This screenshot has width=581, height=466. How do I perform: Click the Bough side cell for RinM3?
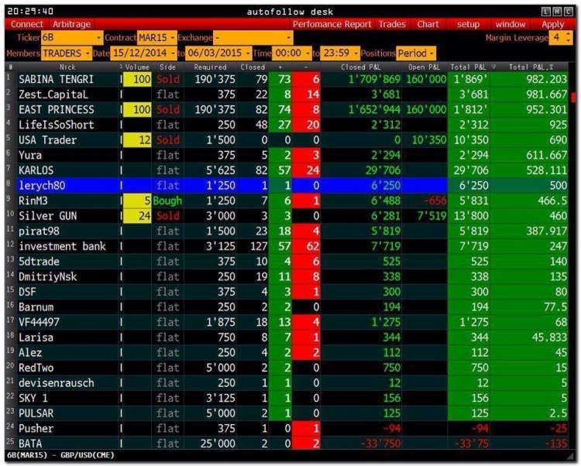pos(167,200)
